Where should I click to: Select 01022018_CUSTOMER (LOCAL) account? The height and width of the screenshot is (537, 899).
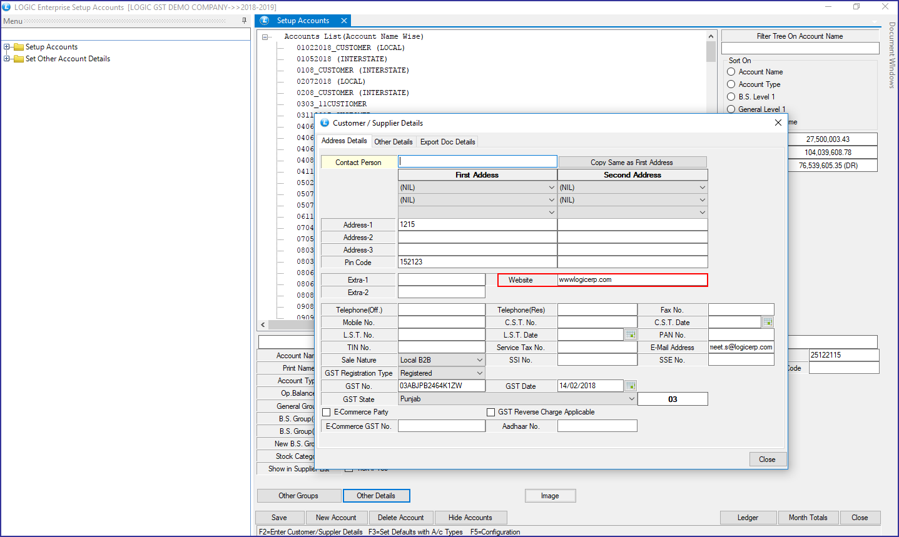pos(351,48)
